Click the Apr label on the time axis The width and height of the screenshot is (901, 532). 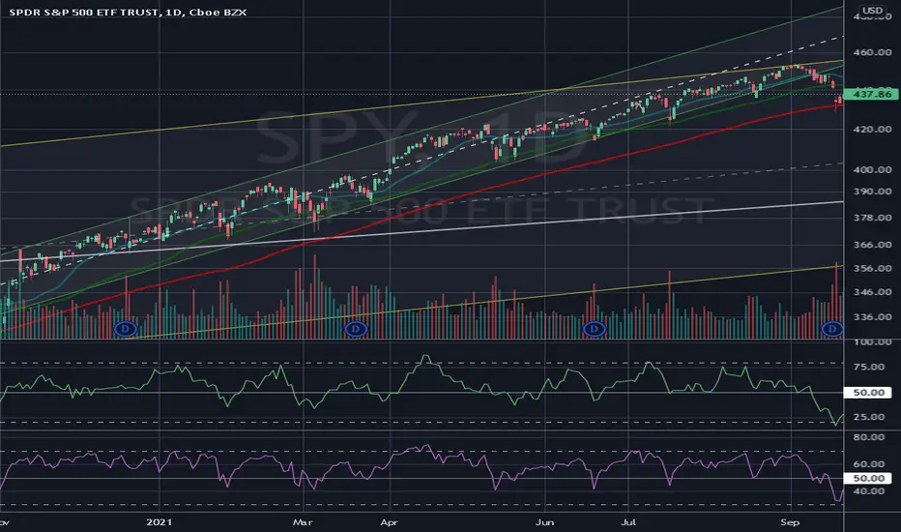(x=390, y=522)
